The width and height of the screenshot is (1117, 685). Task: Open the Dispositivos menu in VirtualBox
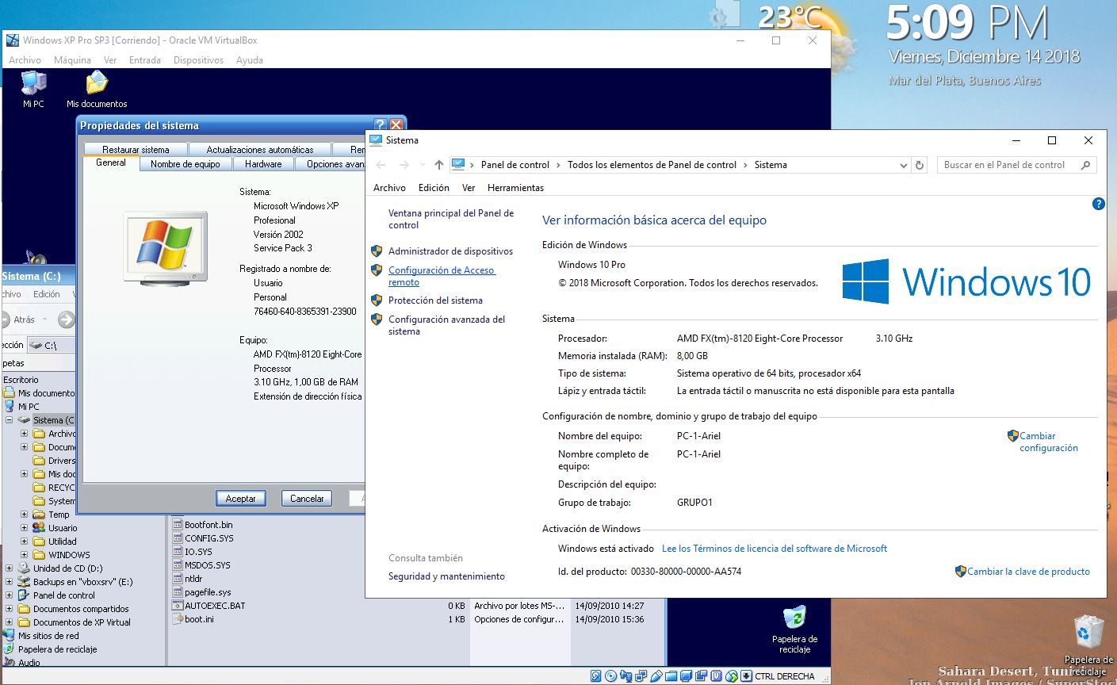[x=198, y=60]
